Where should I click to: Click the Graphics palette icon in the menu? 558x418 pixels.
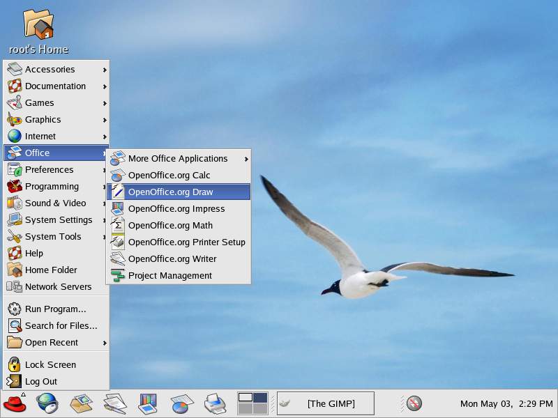[15, 119]
